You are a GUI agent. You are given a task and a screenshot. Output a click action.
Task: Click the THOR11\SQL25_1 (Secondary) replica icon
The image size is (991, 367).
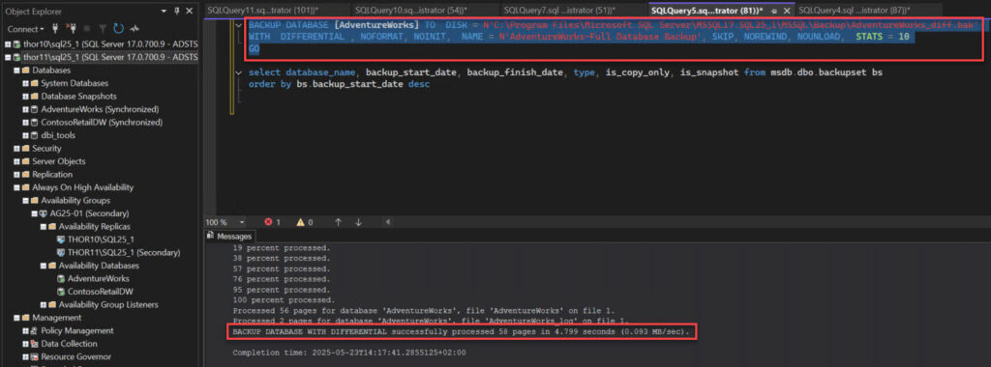[61, 253]
